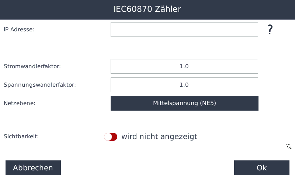This screenshot has width=295, height=177.
Task: Click the "IEC60870 Zähler" dialog title
Action: (x=147, y=9)
